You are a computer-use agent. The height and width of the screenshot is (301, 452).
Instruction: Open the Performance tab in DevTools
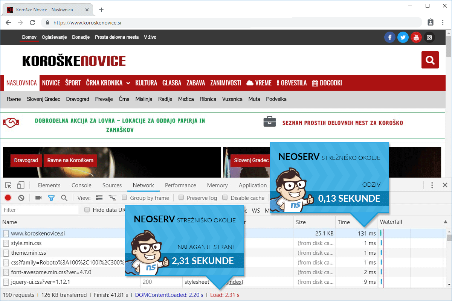pos(180,185)
